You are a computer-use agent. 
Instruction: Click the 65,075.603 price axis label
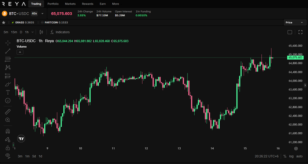point(295,58)
